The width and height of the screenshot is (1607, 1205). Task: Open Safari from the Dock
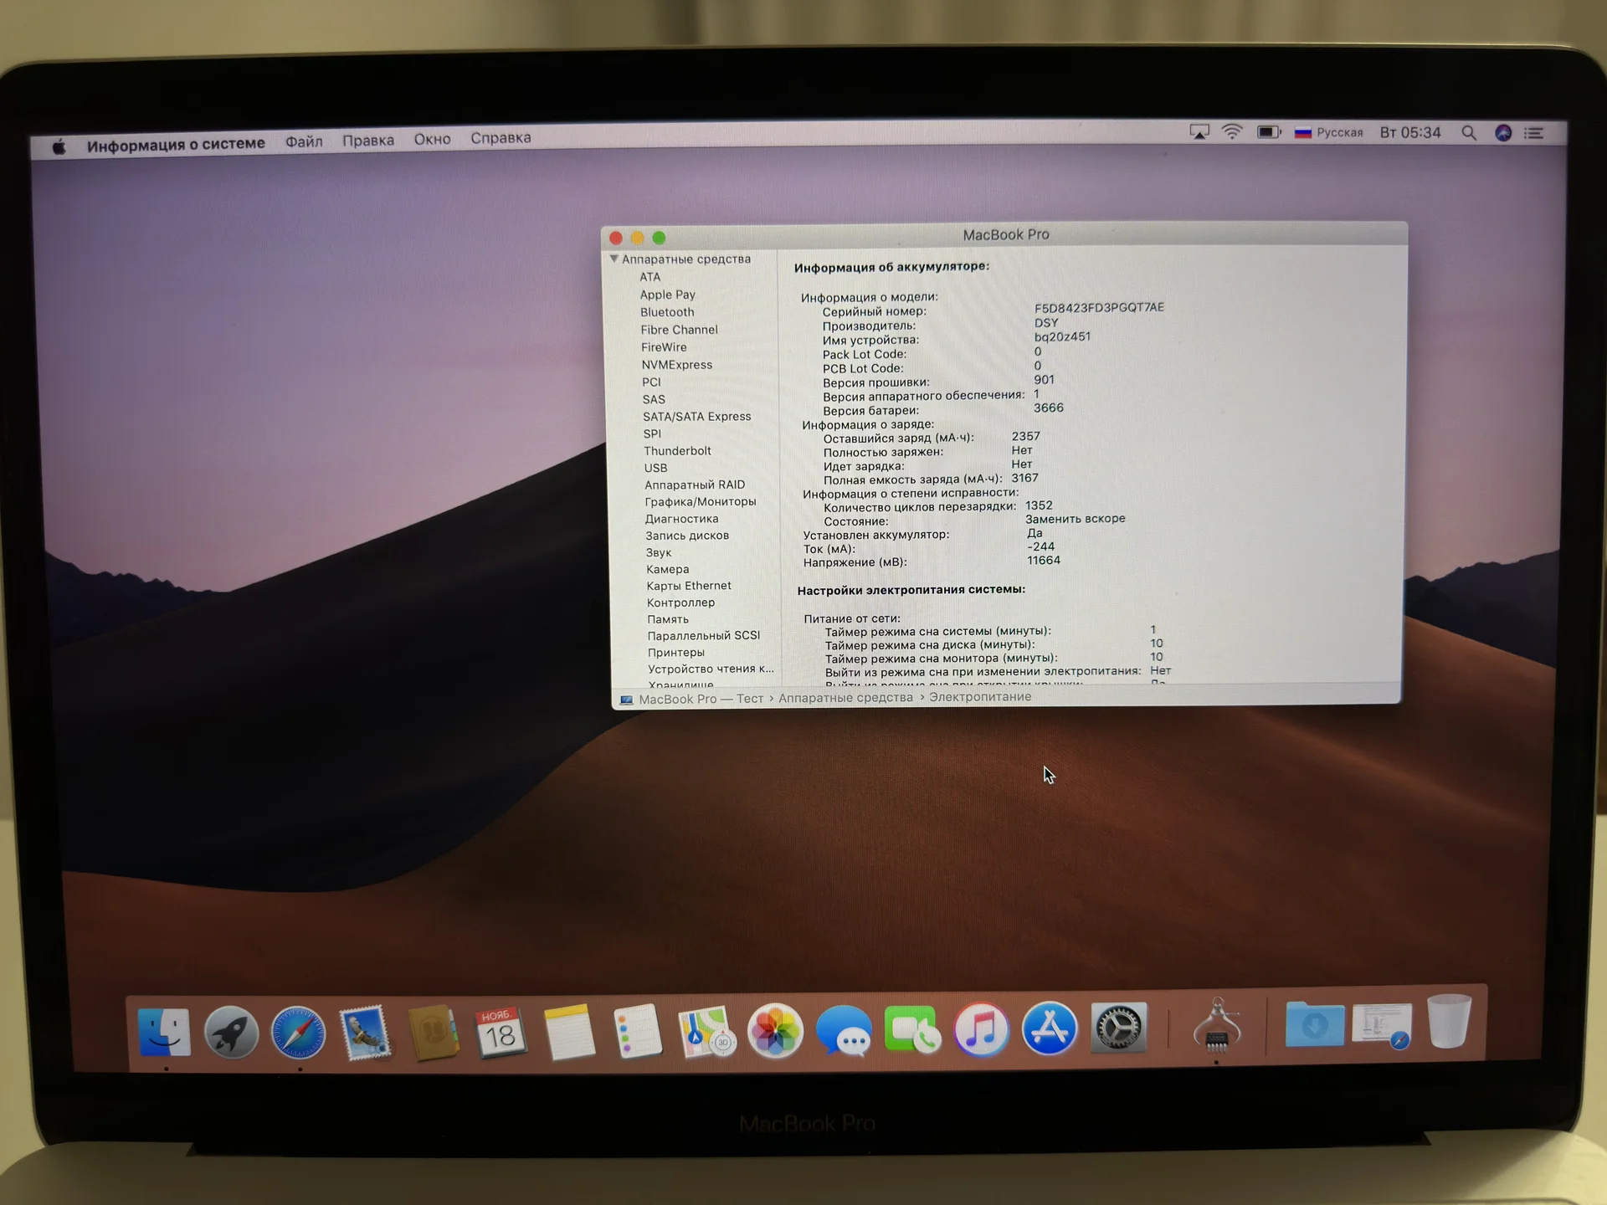tap(298, 1033)
